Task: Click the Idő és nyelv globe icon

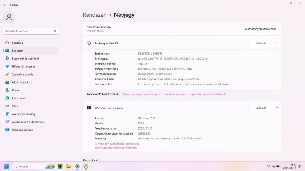Action: click(7, 98)
